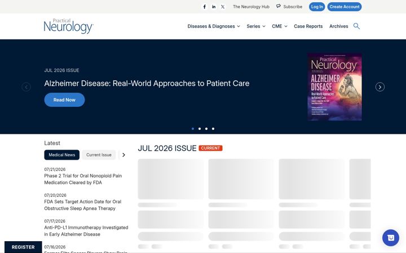Click the JUL 2026 ISSUE section heading
The width and height of the screenshot is (406, 253).
167,148
